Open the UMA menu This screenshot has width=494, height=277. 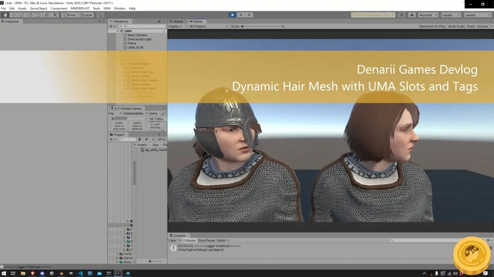tap(107, 8)
